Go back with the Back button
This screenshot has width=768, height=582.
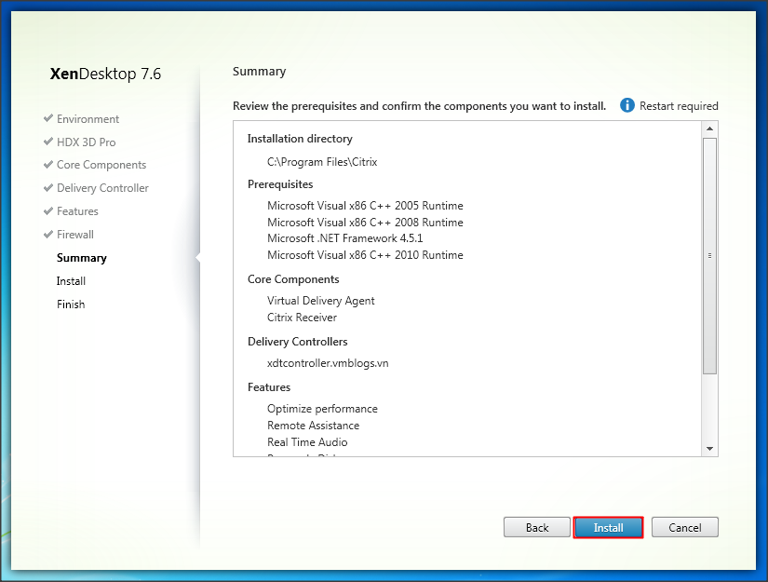point(537,528)
